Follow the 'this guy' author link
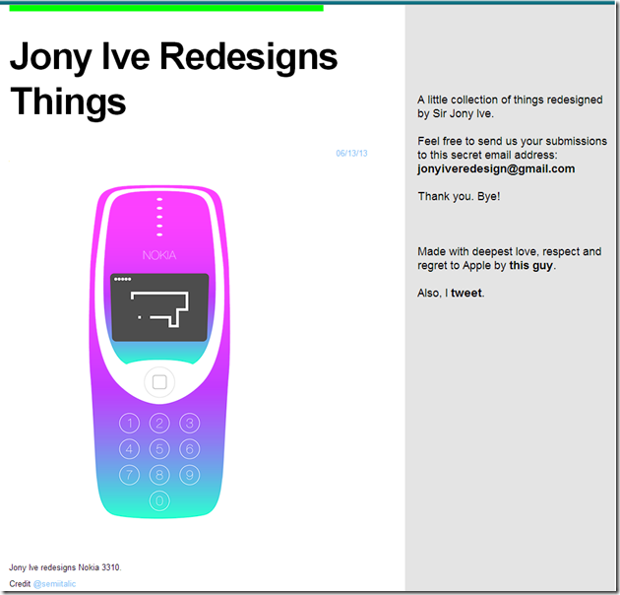The height and width of the screenshot is (595, 620). pos(530,265)
